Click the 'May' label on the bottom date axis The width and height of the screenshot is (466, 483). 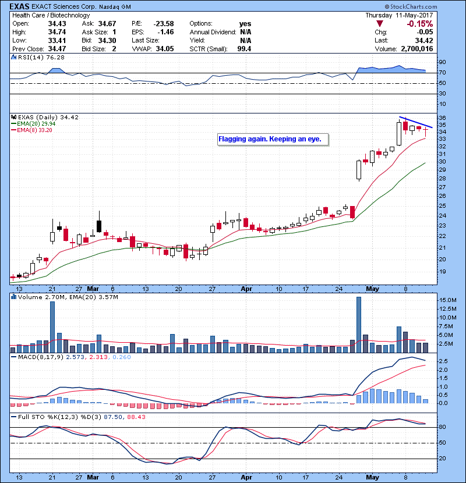point(372,477)
